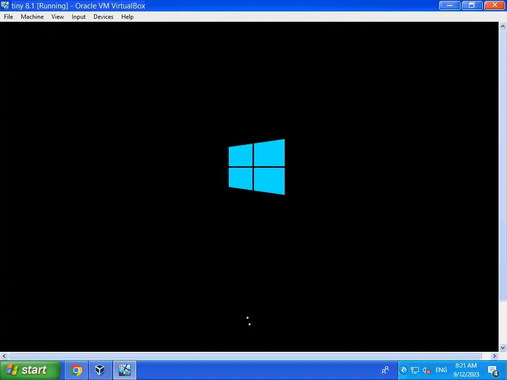Open the clock showing 8:21 AM

pos(466,370)
